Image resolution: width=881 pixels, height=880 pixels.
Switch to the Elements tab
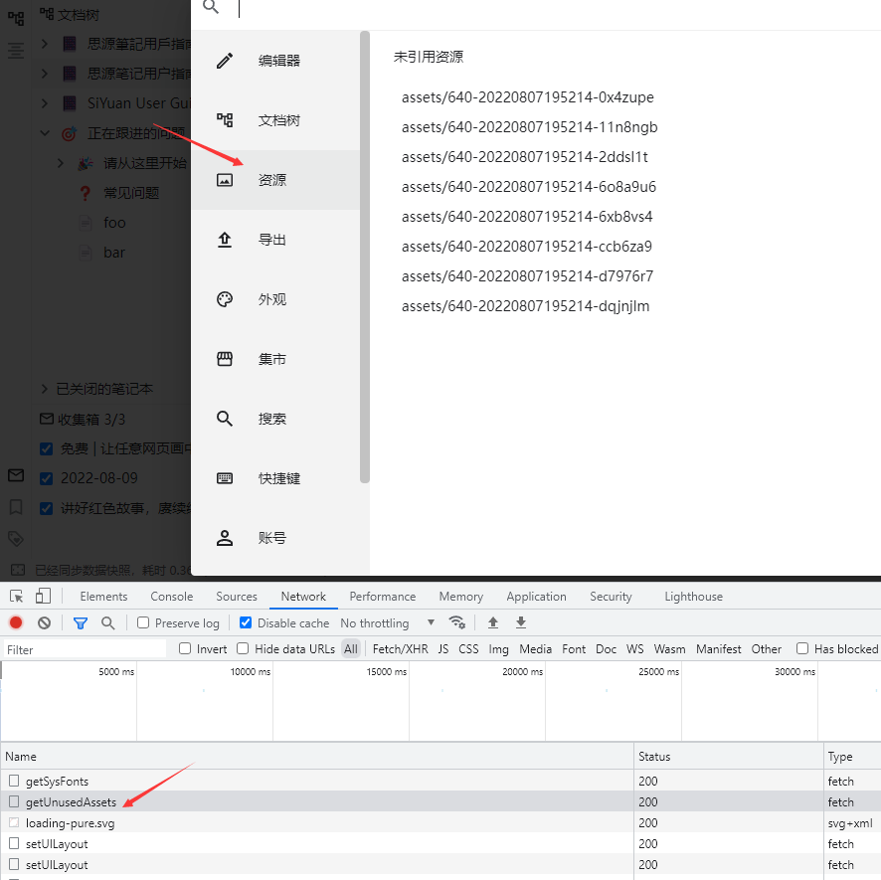tap(103, 597)
